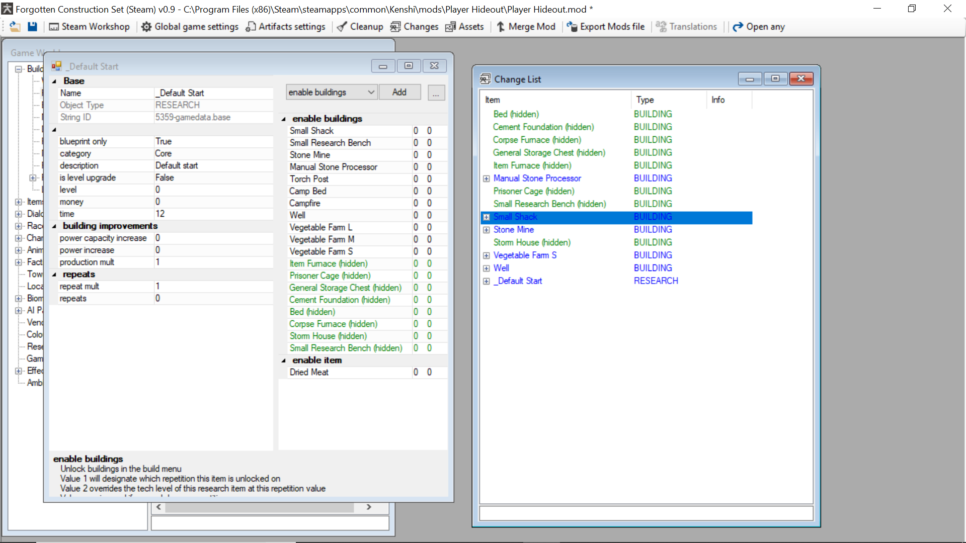966x543 pixels.
Task: Open Steam Workshop from the toolbar
Action: (89, 27)
